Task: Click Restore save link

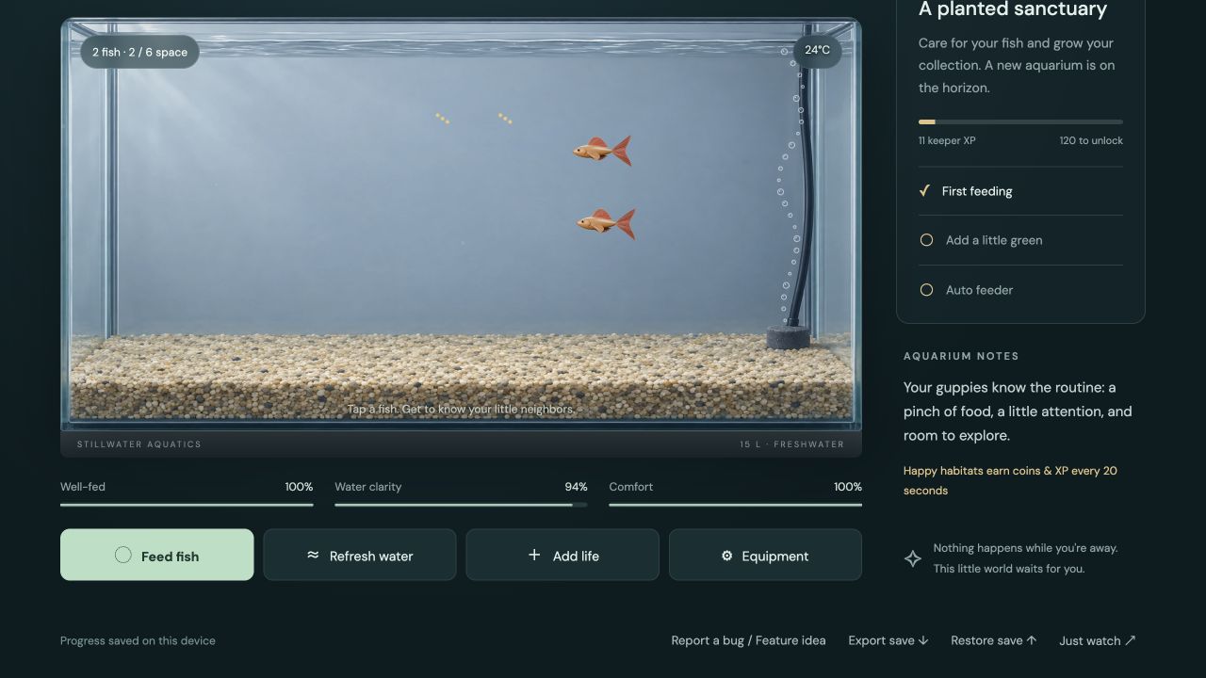Action: pos(994,640)
